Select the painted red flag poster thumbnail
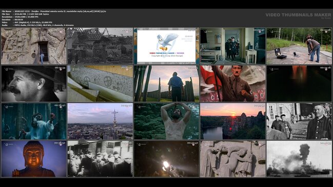The width and height of the screenshot is (333, 187). [x=233, y=84]
